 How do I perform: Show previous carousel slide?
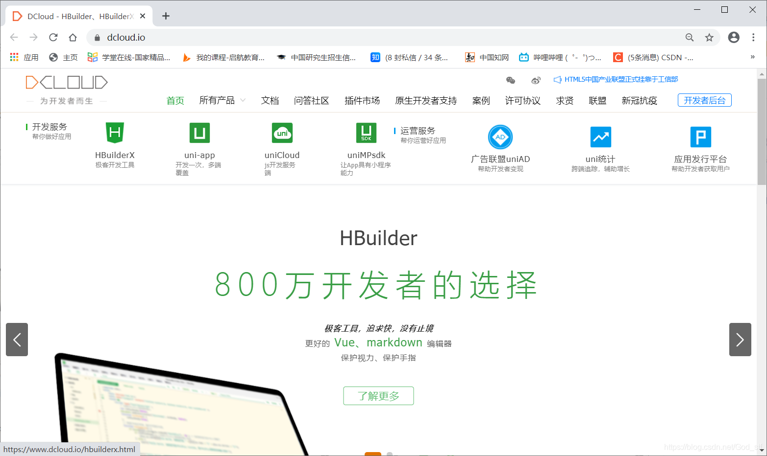click(17, 340)
